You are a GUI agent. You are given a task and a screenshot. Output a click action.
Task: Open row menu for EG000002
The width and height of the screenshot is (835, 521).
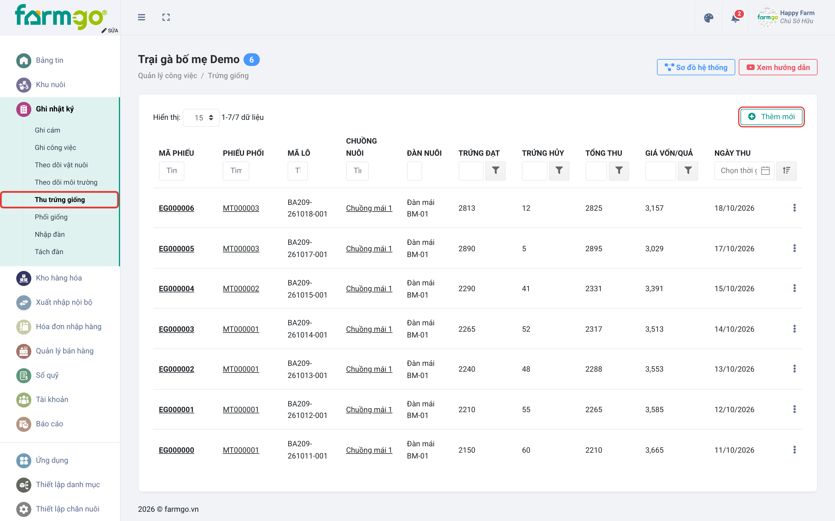tap(794, 369)
